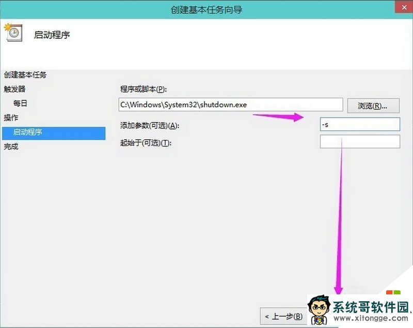The height and width of the screenshot is (328, 413).
Task: Click the 添加参数 field containing -s
Action: click(360, 124)
